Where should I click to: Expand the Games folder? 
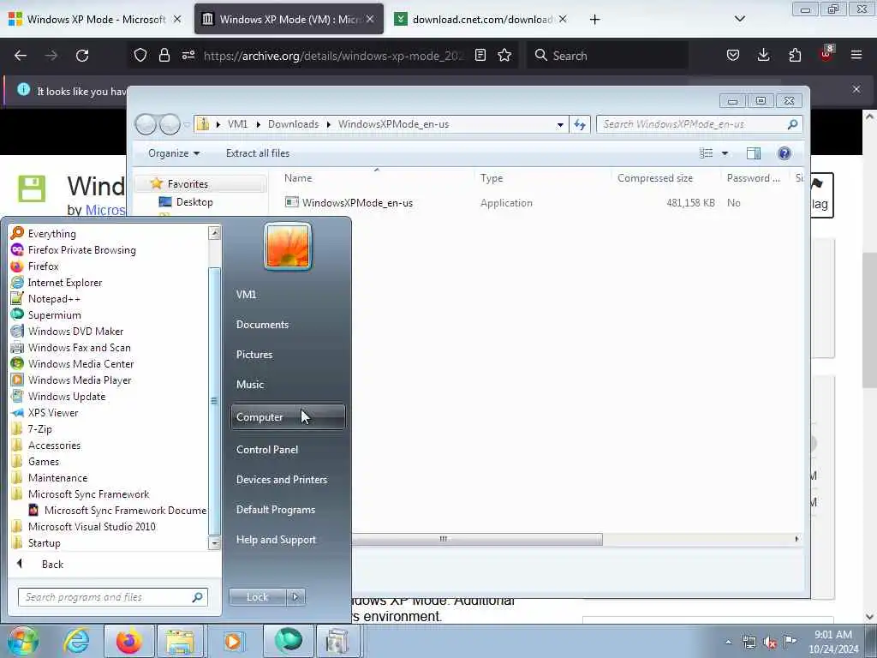click(44, 462)
